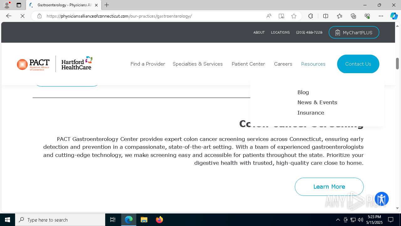This screenshot has height=226, width=401.
Task: Open the MyChartPLUS button
Action: pos(354,32)
